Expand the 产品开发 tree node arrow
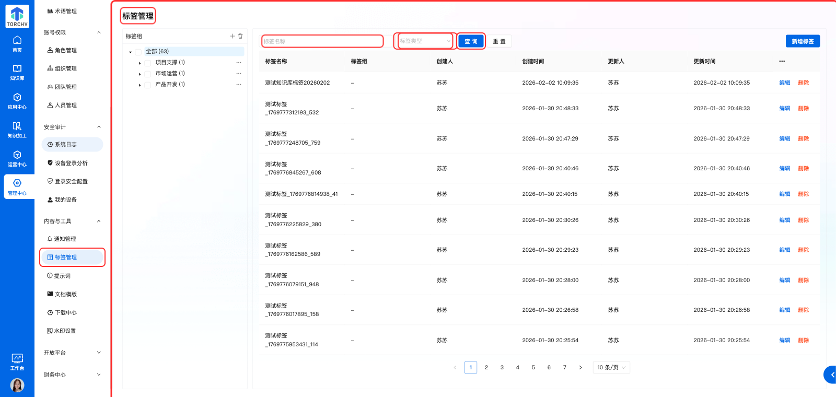The height and width of the screenshot is (397, 836). [x=140, y=85]
